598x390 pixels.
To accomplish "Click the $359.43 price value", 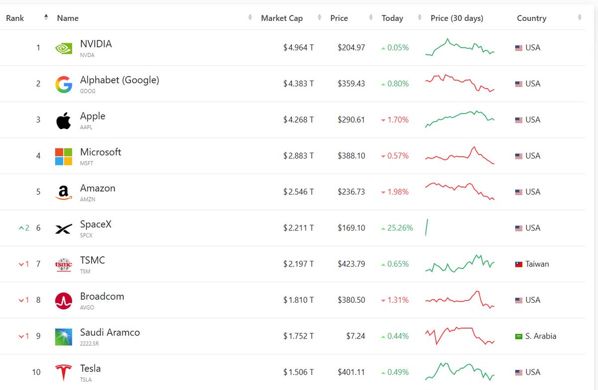I will pos(351,84).
